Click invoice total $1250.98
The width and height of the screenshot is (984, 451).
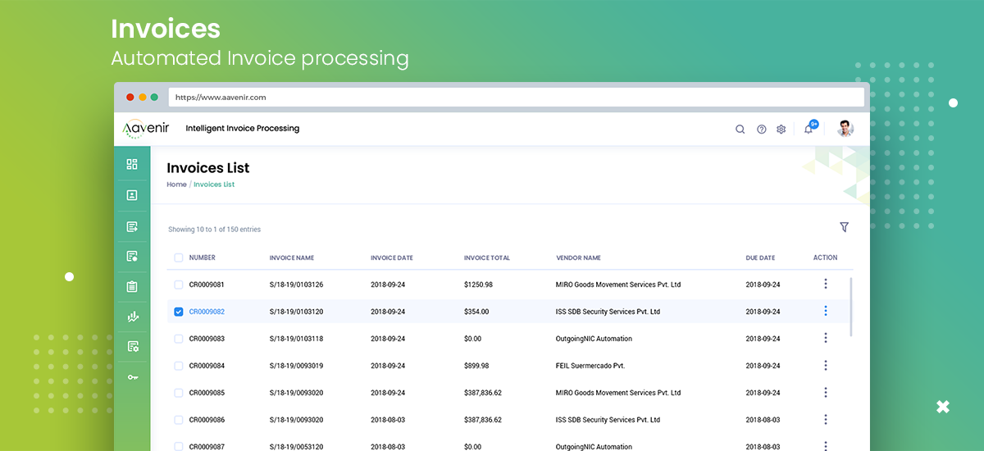click(478, 285)
